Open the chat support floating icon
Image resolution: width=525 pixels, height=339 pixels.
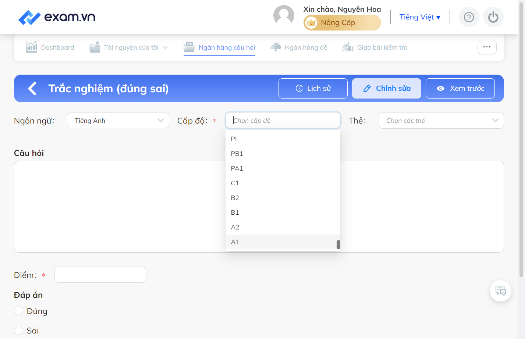coord(500,291)
